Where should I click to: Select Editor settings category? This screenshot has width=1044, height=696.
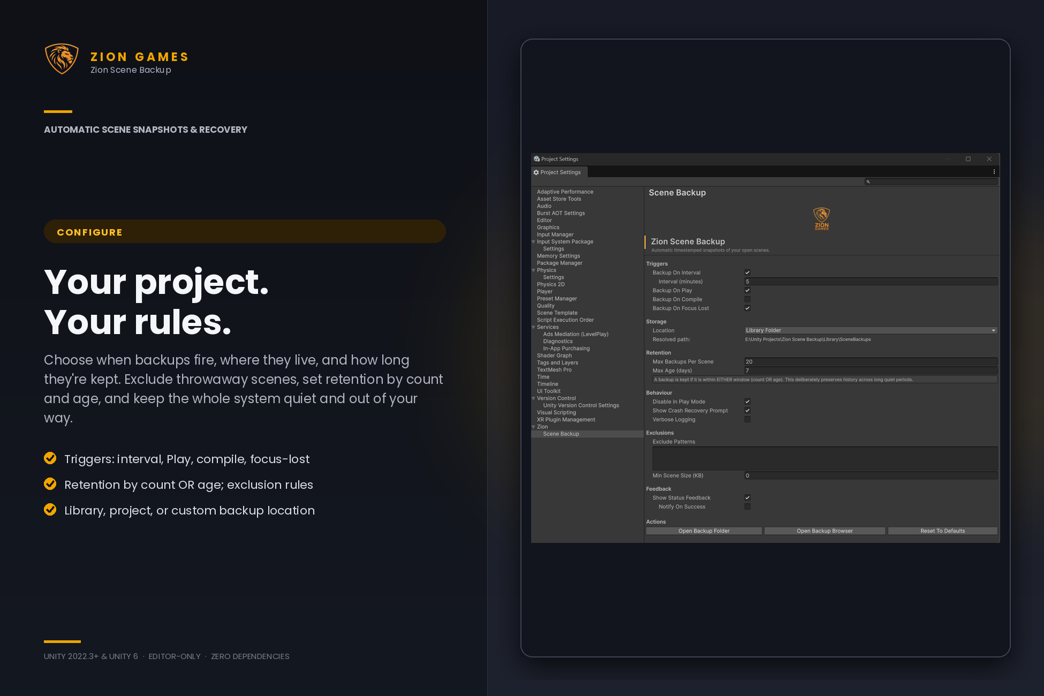click(544, 221)
